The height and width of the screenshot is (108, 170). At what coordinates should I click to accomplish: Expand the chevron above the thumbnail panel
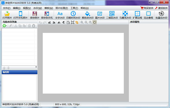click(36, 67)
